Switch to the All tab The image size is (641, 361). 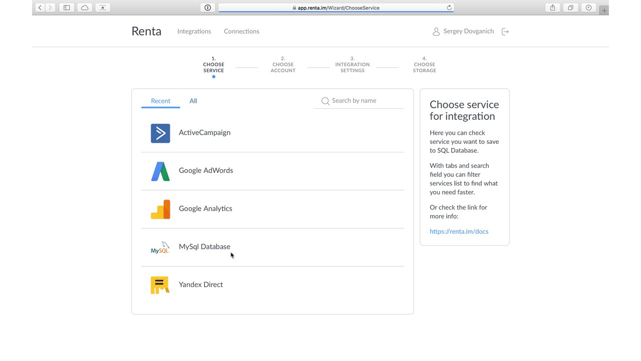(193, 101)
